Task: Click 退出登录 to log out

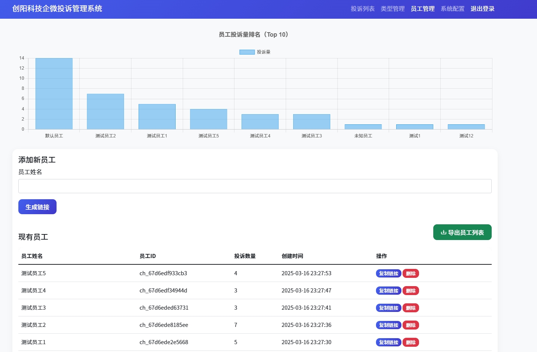Action: 482,9
